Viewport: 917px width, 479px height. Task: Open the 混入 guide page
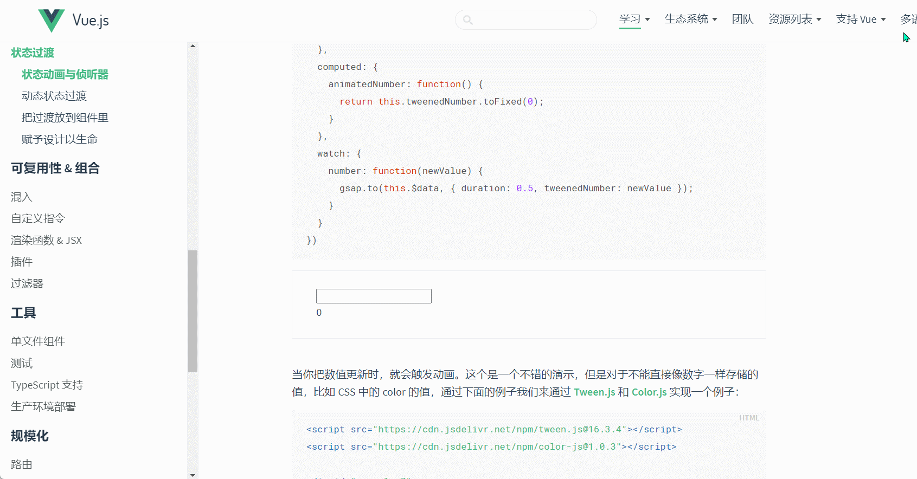[x=22, y=197]
